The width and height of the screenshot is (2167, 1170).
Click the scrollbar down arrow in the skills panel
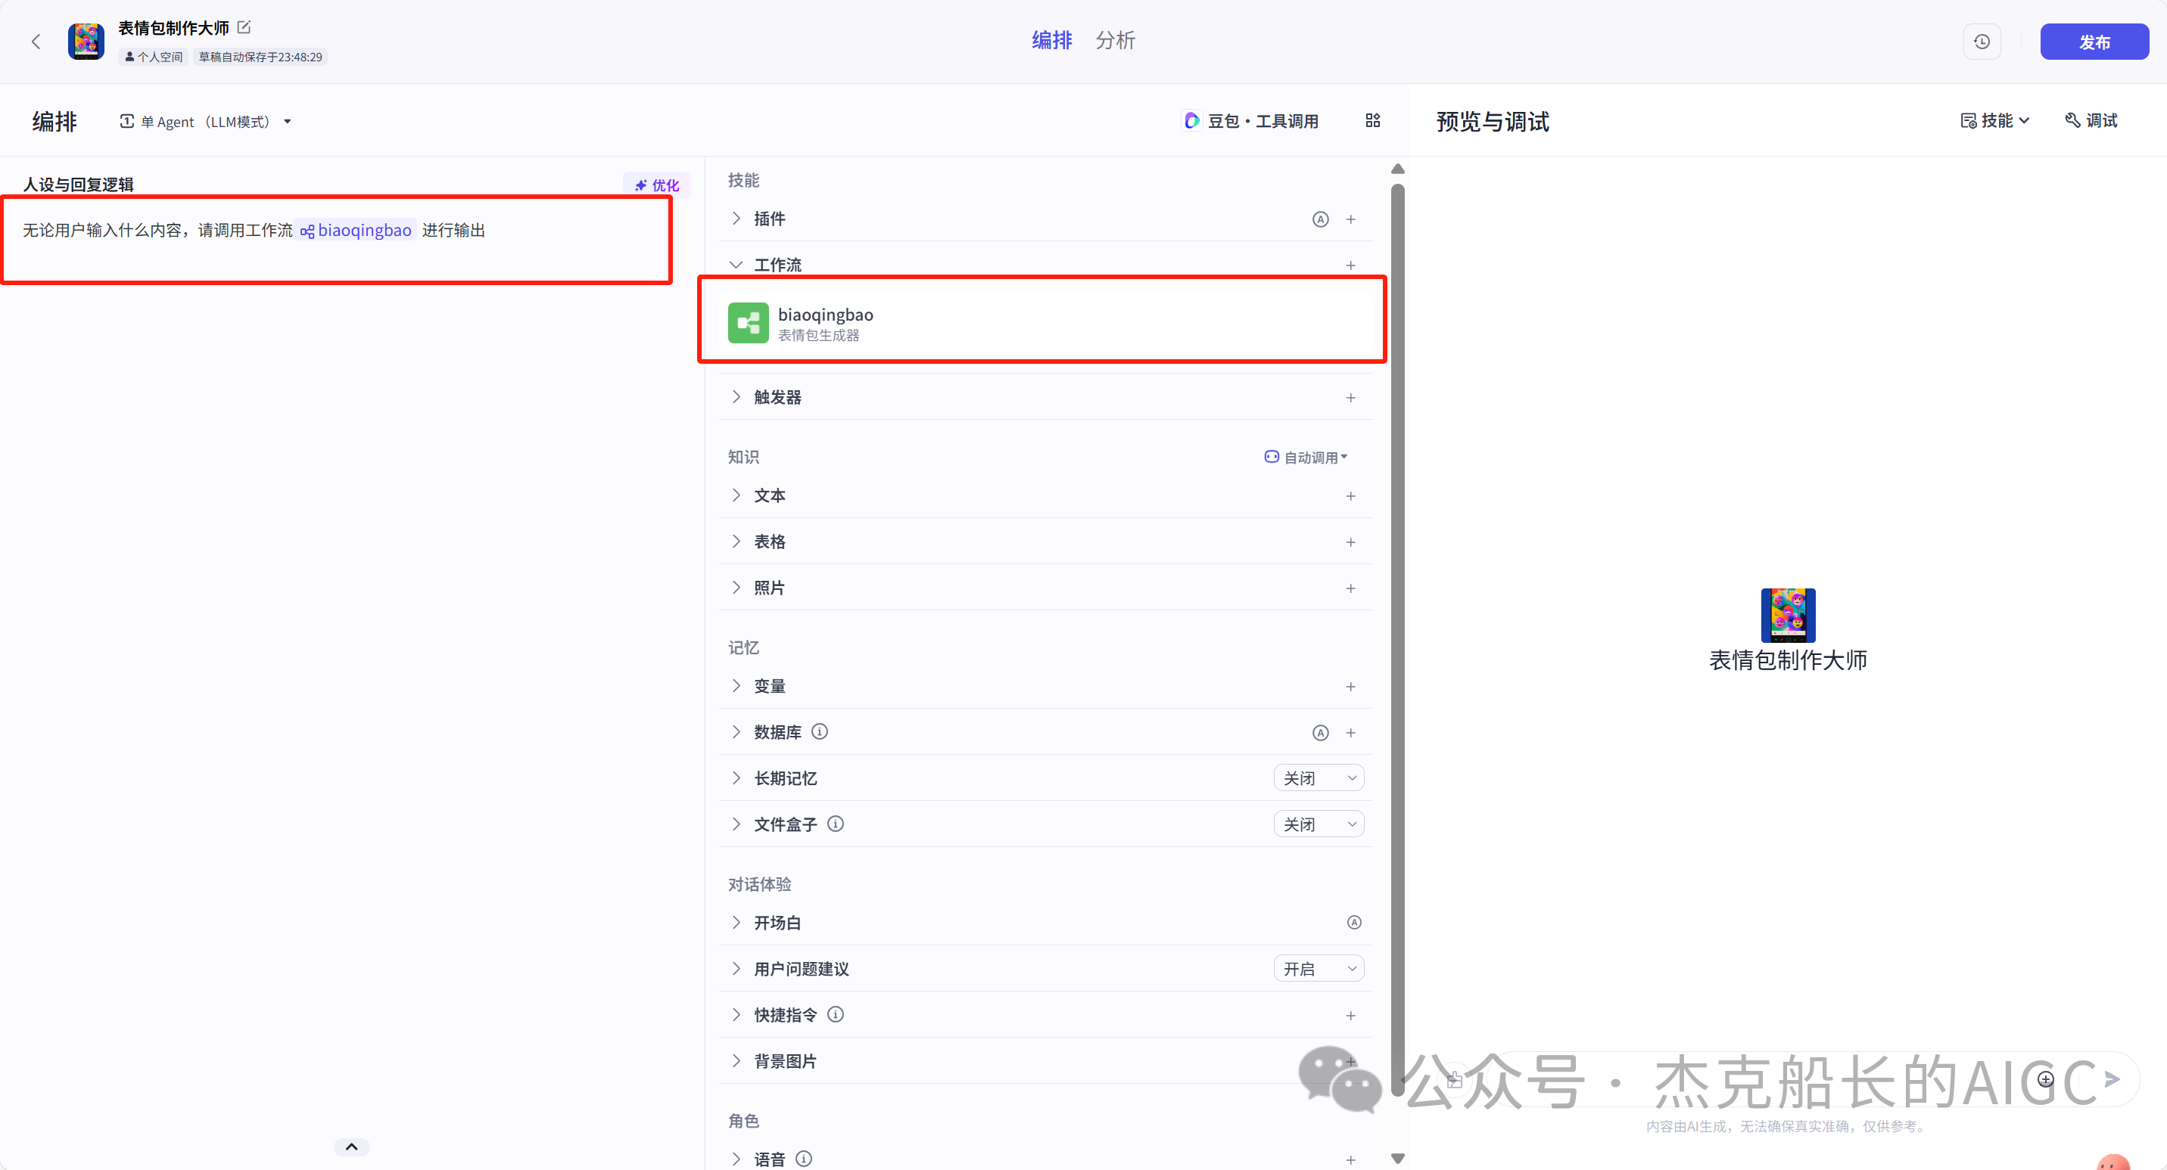pos(1396,1157)
